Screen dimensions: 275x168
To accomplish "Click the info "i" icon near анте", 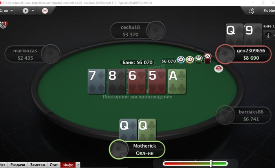I will pos(268,35).
